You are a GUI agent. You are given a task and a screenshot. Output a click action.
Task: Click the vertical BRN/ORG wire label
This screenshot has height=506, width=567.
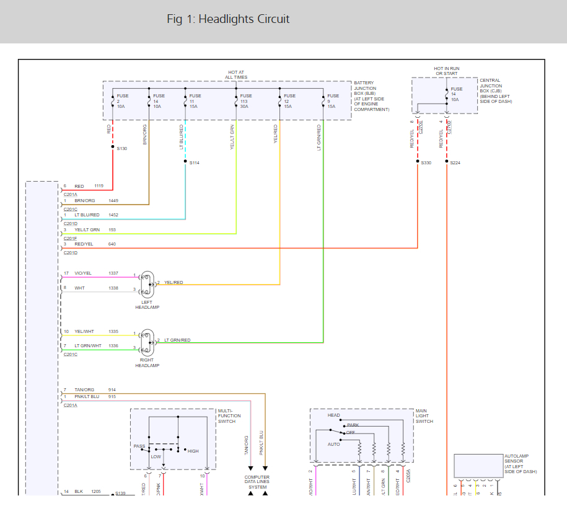pyautogui.click(x=144, y=135)
